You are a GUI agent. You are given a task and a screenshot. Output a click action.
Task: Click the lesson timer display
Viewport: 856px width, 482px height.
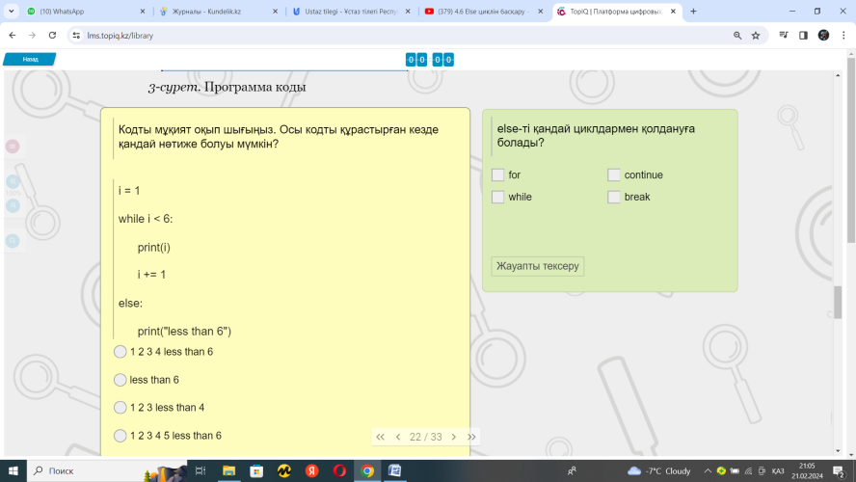[430, 60]
